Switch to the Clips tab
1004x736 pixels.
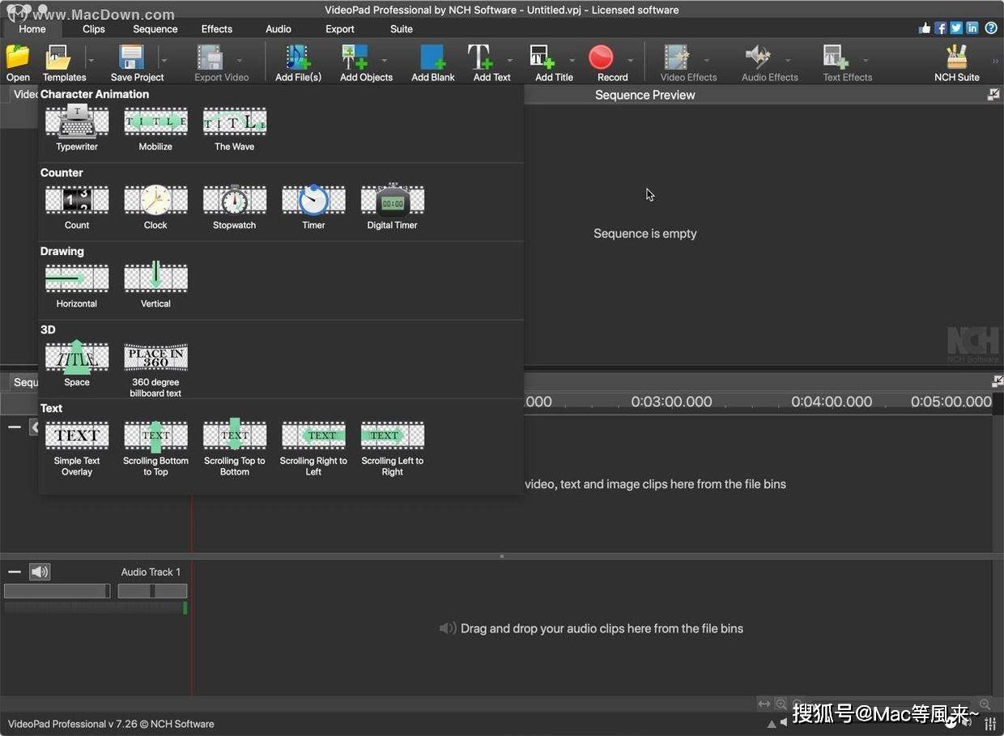[x=94, y=29]
